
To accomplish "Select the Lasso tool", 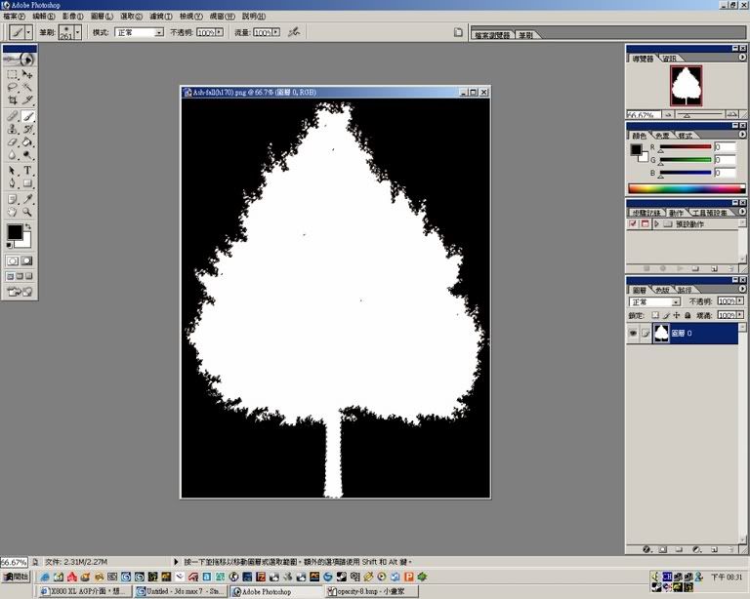I will point(13,88).
